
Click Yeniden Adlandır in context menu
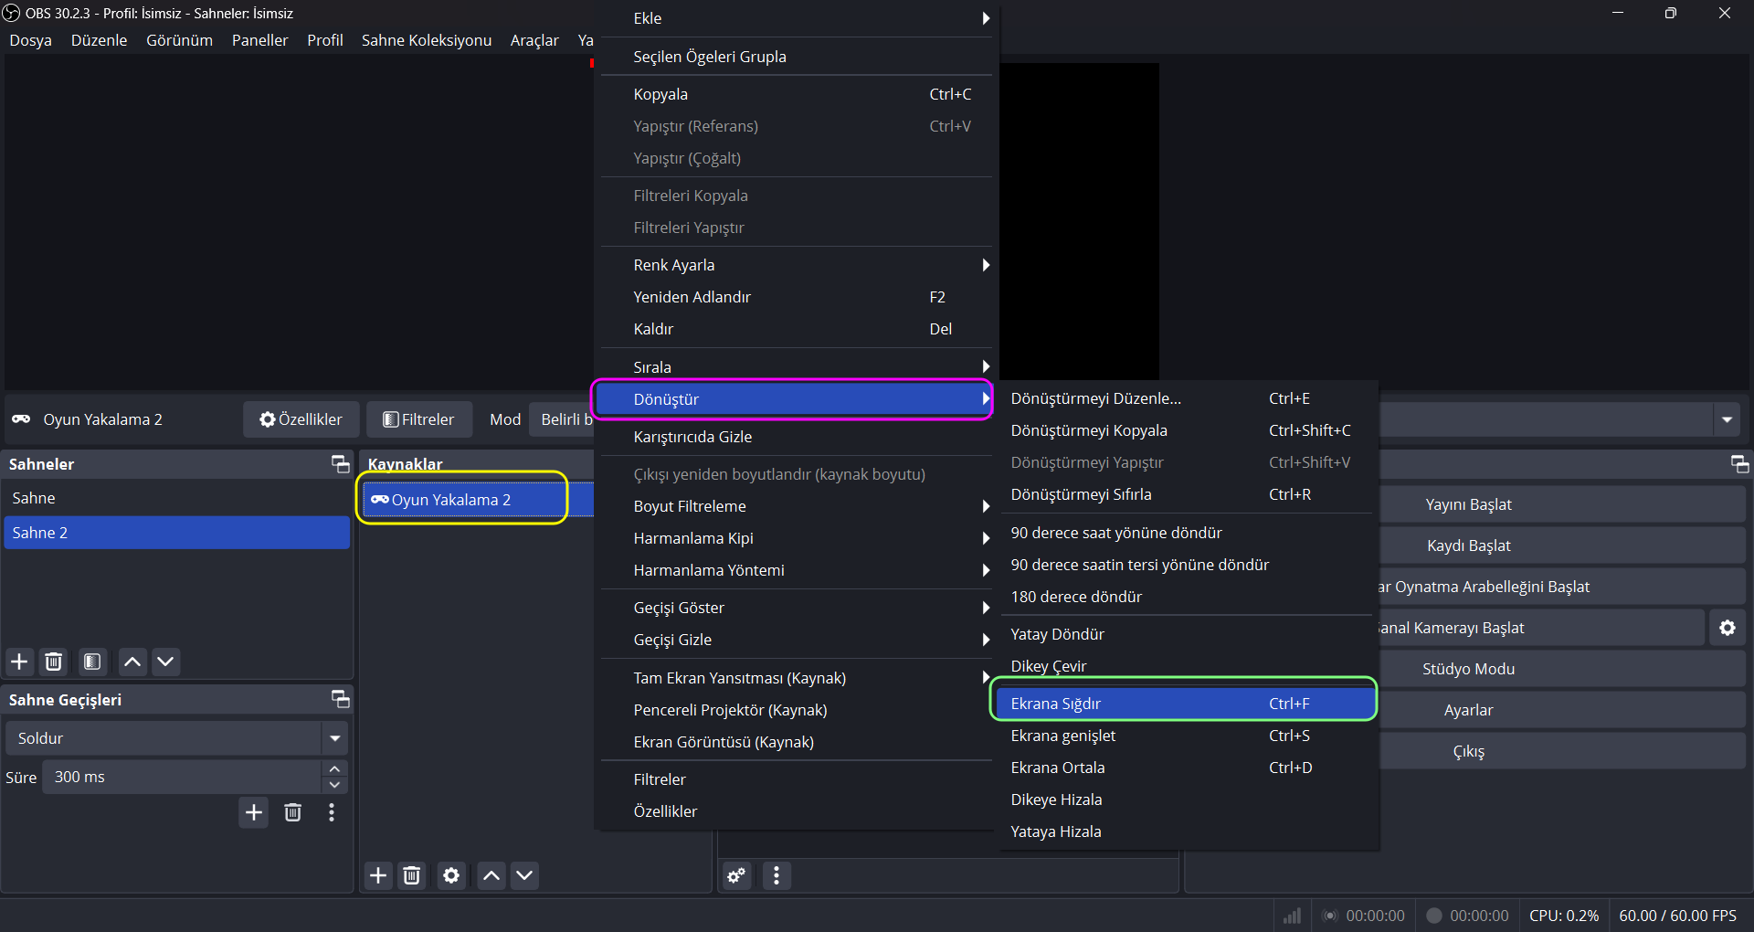797,297
